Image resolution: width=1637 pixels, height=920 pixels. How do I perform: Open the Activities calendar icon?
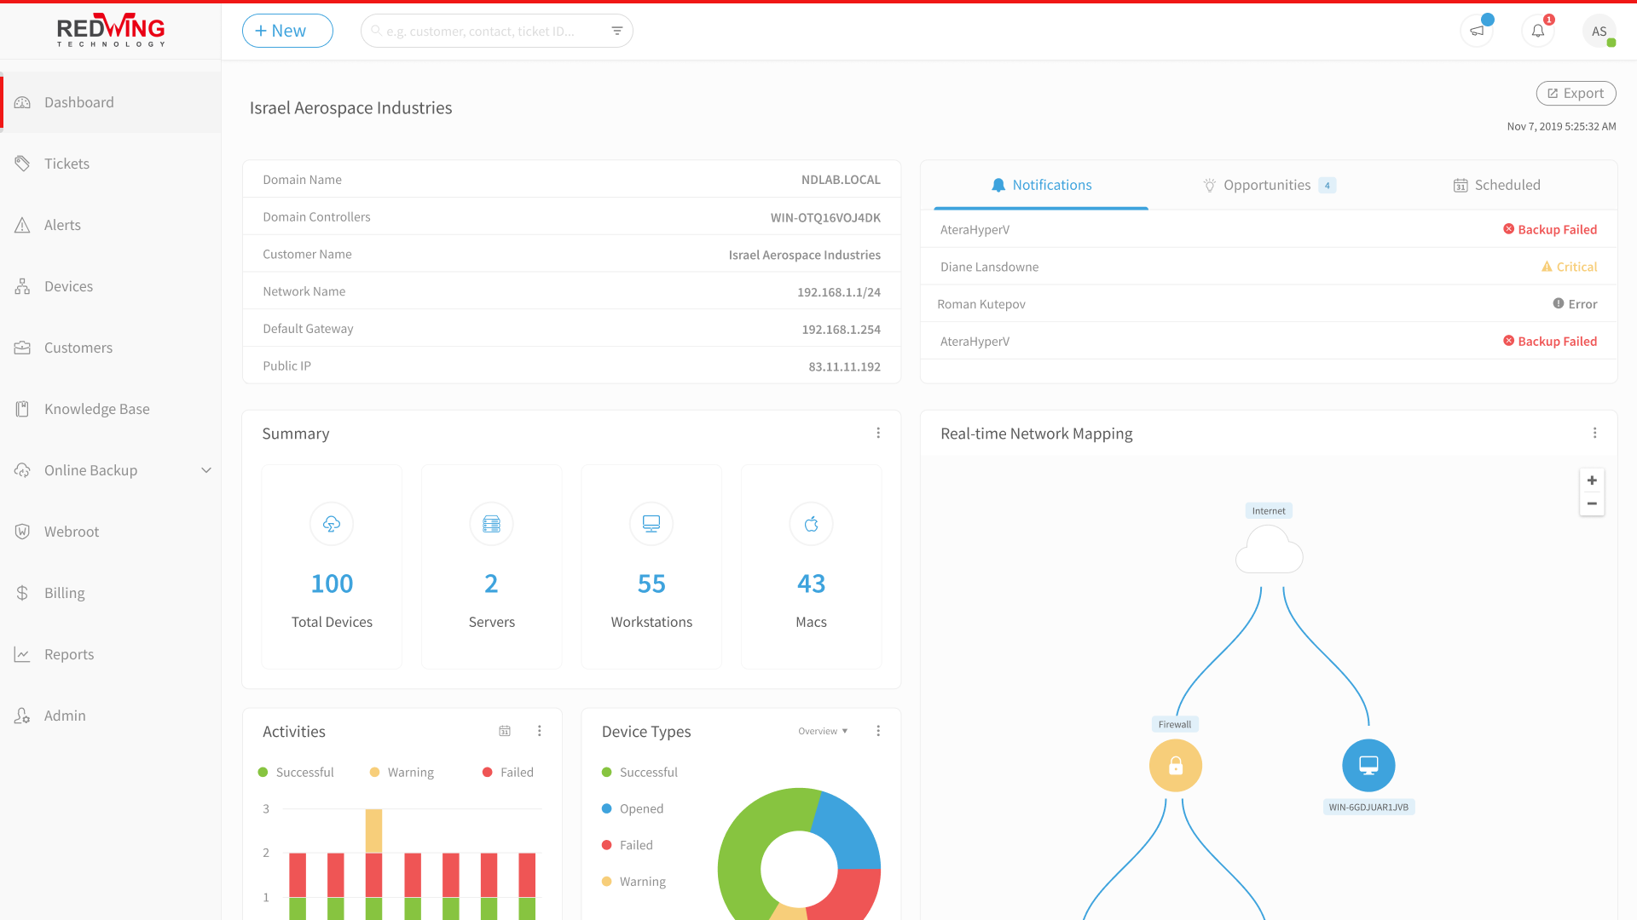505,731
